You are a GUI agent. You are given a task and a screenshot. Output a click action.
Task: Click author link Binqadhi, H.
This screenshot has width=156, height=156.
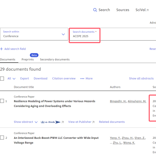[x=118, y=101]
